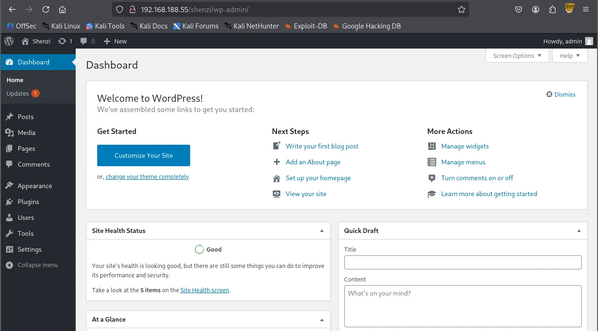Open the Plugins menu in sidebar
The width and height of the screenshot is (598, 331).
point(28,202)
